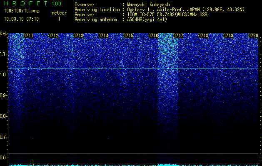Click the kHz axis unit label
Screen dimensions: 262x166
coord(4,34)
